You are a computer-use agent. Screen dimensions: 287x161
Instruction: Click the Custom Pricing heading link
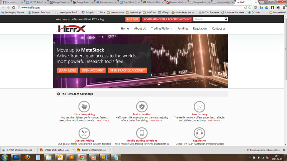(84, 141)
